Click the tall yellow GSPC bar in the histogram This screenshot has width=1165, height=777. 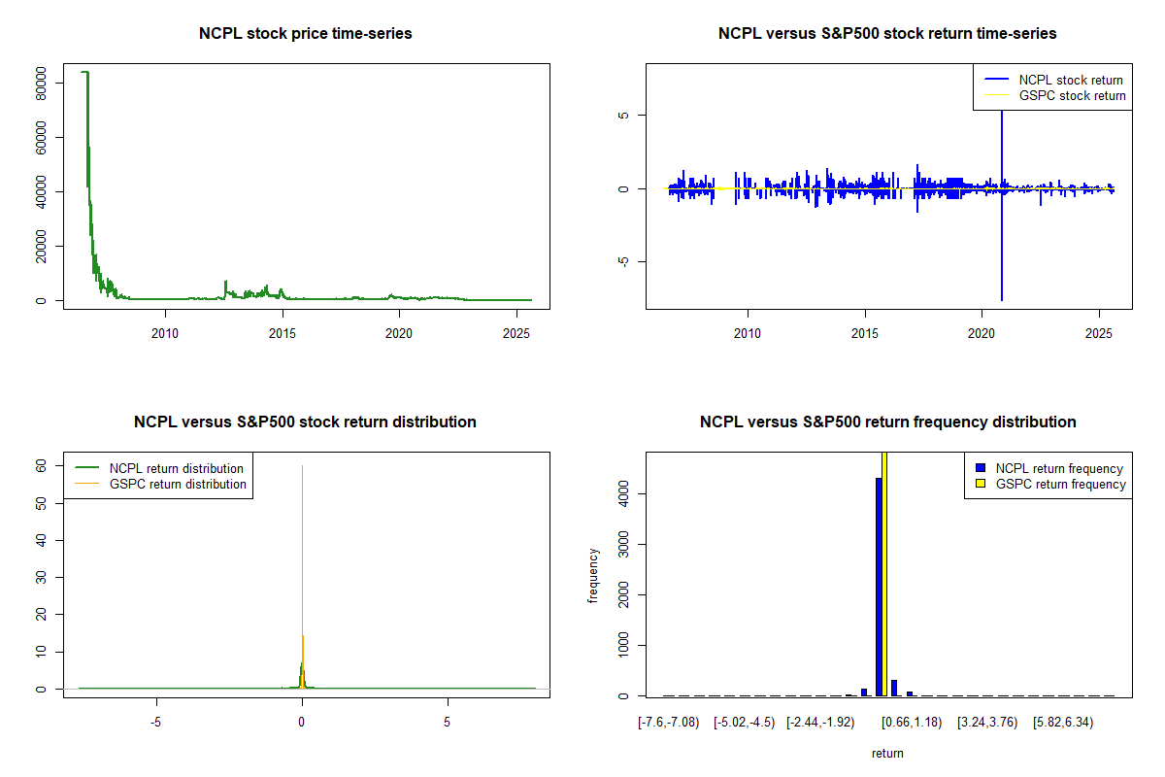(x=884, y=573)
